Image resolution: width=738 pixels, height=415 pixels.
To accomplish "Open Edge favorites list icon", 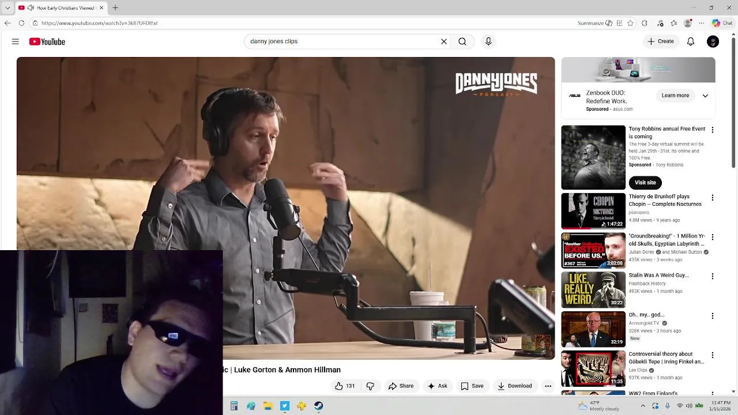I will click(x=674, y=23).
